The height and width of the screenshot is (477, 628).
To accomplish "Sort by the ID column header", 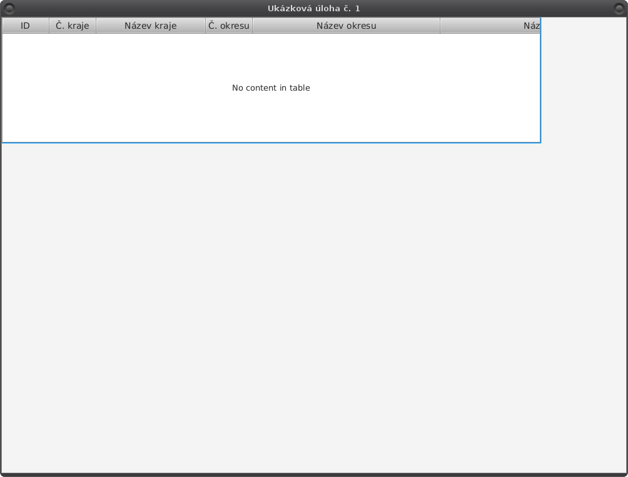I will click(x=25, y=26).
